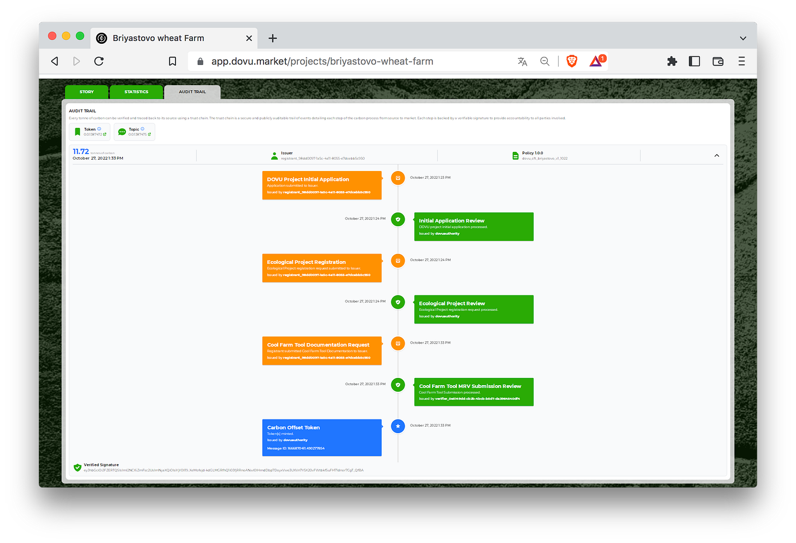
Task: Select the Briyastovo wheat Farm browser tab
Action: tap(174, 38)
